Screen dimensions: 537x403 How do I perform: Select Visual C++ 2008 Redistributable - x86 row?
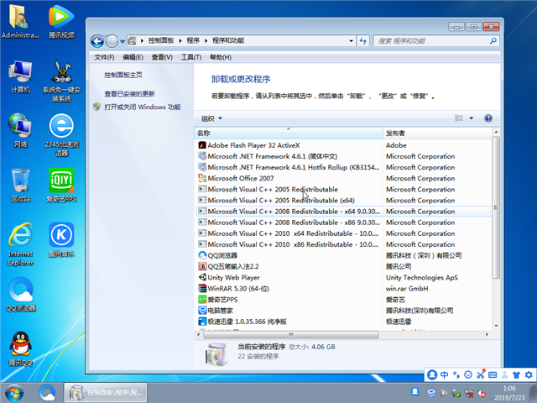tap(343, 222)
